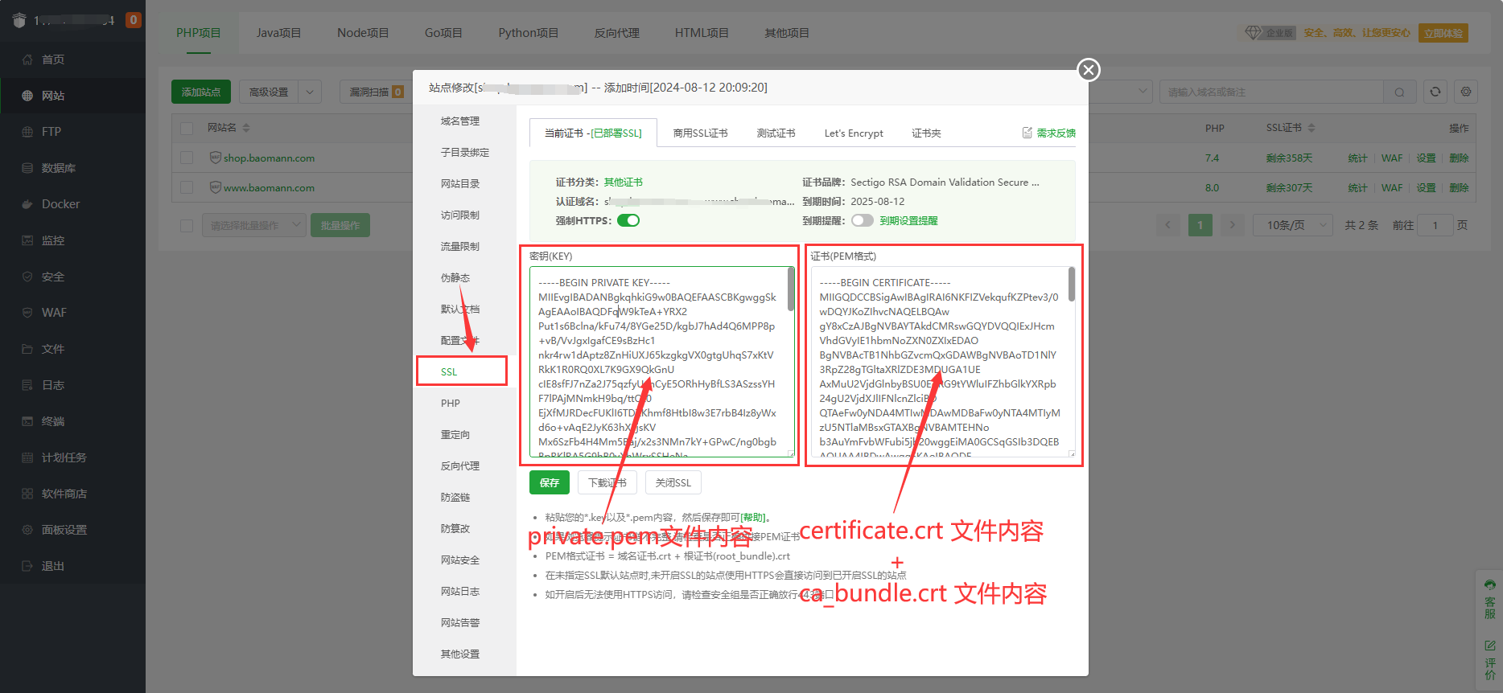Check the checkbox beside batch operation selector

tap(187, 226)
